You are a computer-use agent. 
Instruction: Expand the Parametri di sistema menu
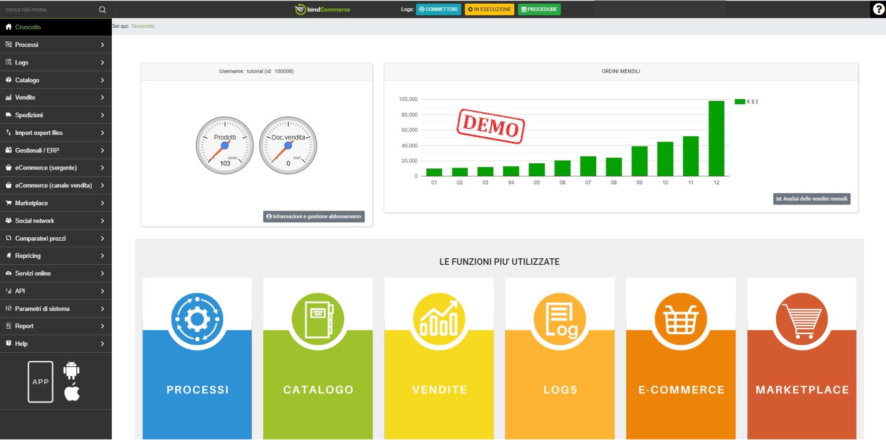tap(56, 309)
